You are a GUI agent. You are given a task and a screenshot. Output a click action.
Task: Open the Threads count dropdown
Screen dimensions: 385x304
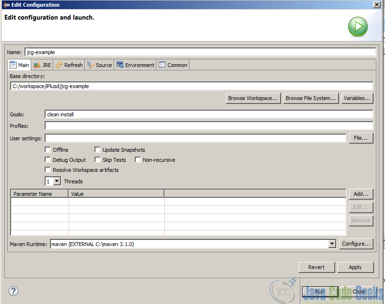[x=57, y=181]
